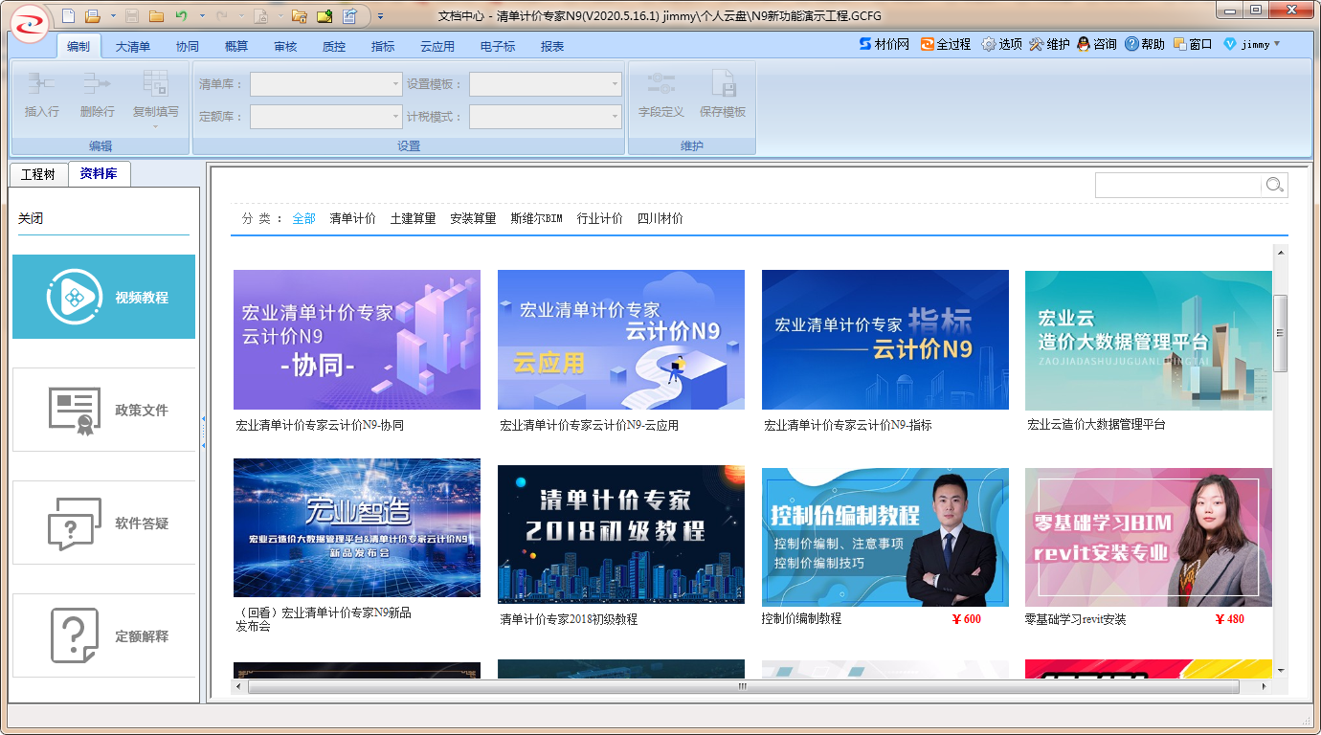Screen dimensions: 1321x735
Task: Expand the 计税模式 dropdown
Action: pos(616,117)
